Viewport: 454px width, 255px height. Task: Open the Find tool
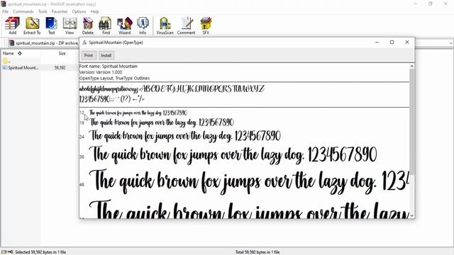tap(106, 25)
